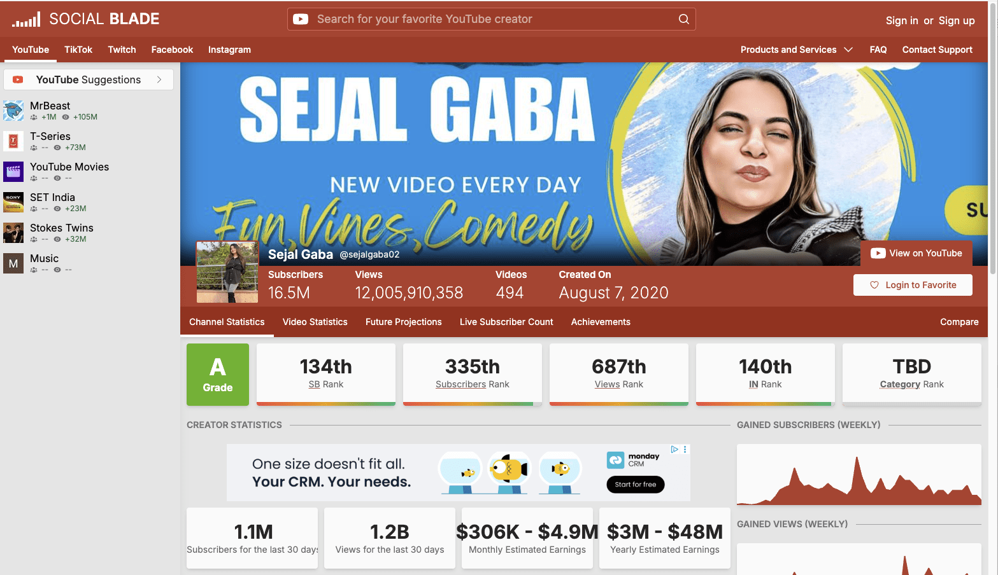Click the 134th SB Rank card
Viewport: 998px width, 575px height.
coord(326,374)
